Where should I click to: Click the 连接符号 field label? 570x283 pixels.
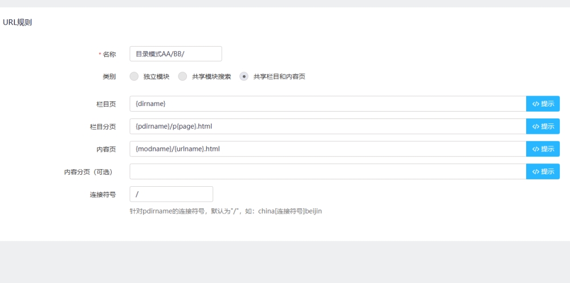pos(103,195)
